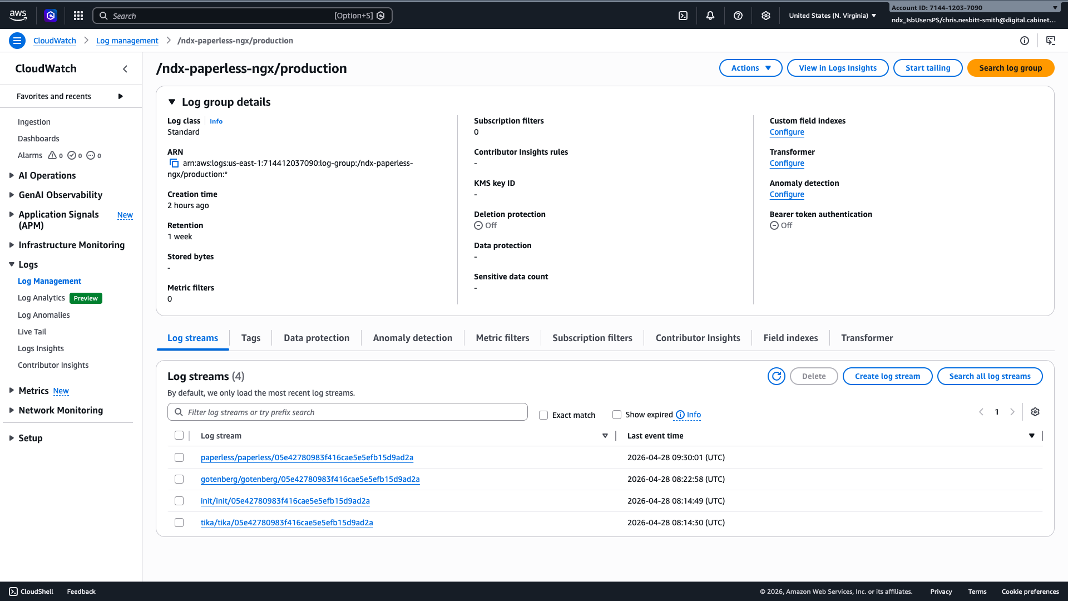The width and height of the screenshot is (1068, 601).
Task: Select the init/init stream checkbox
Action: pos(179,501)
